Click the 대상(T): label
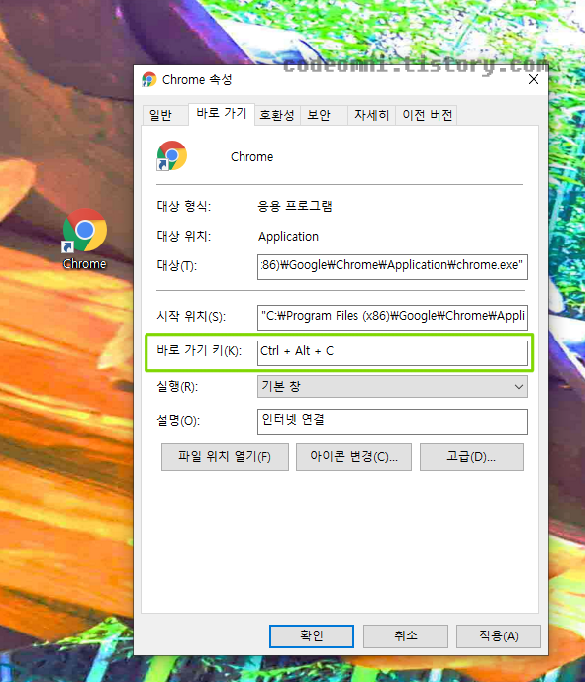The width and height of the screenshot is (585, 682). [x=176, y=265]
